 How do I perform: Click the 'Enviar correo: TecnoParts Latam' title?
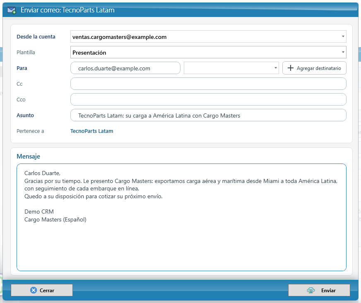point(67,10)
